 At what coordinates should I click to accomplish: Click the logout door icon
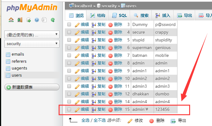pos(20,20)
